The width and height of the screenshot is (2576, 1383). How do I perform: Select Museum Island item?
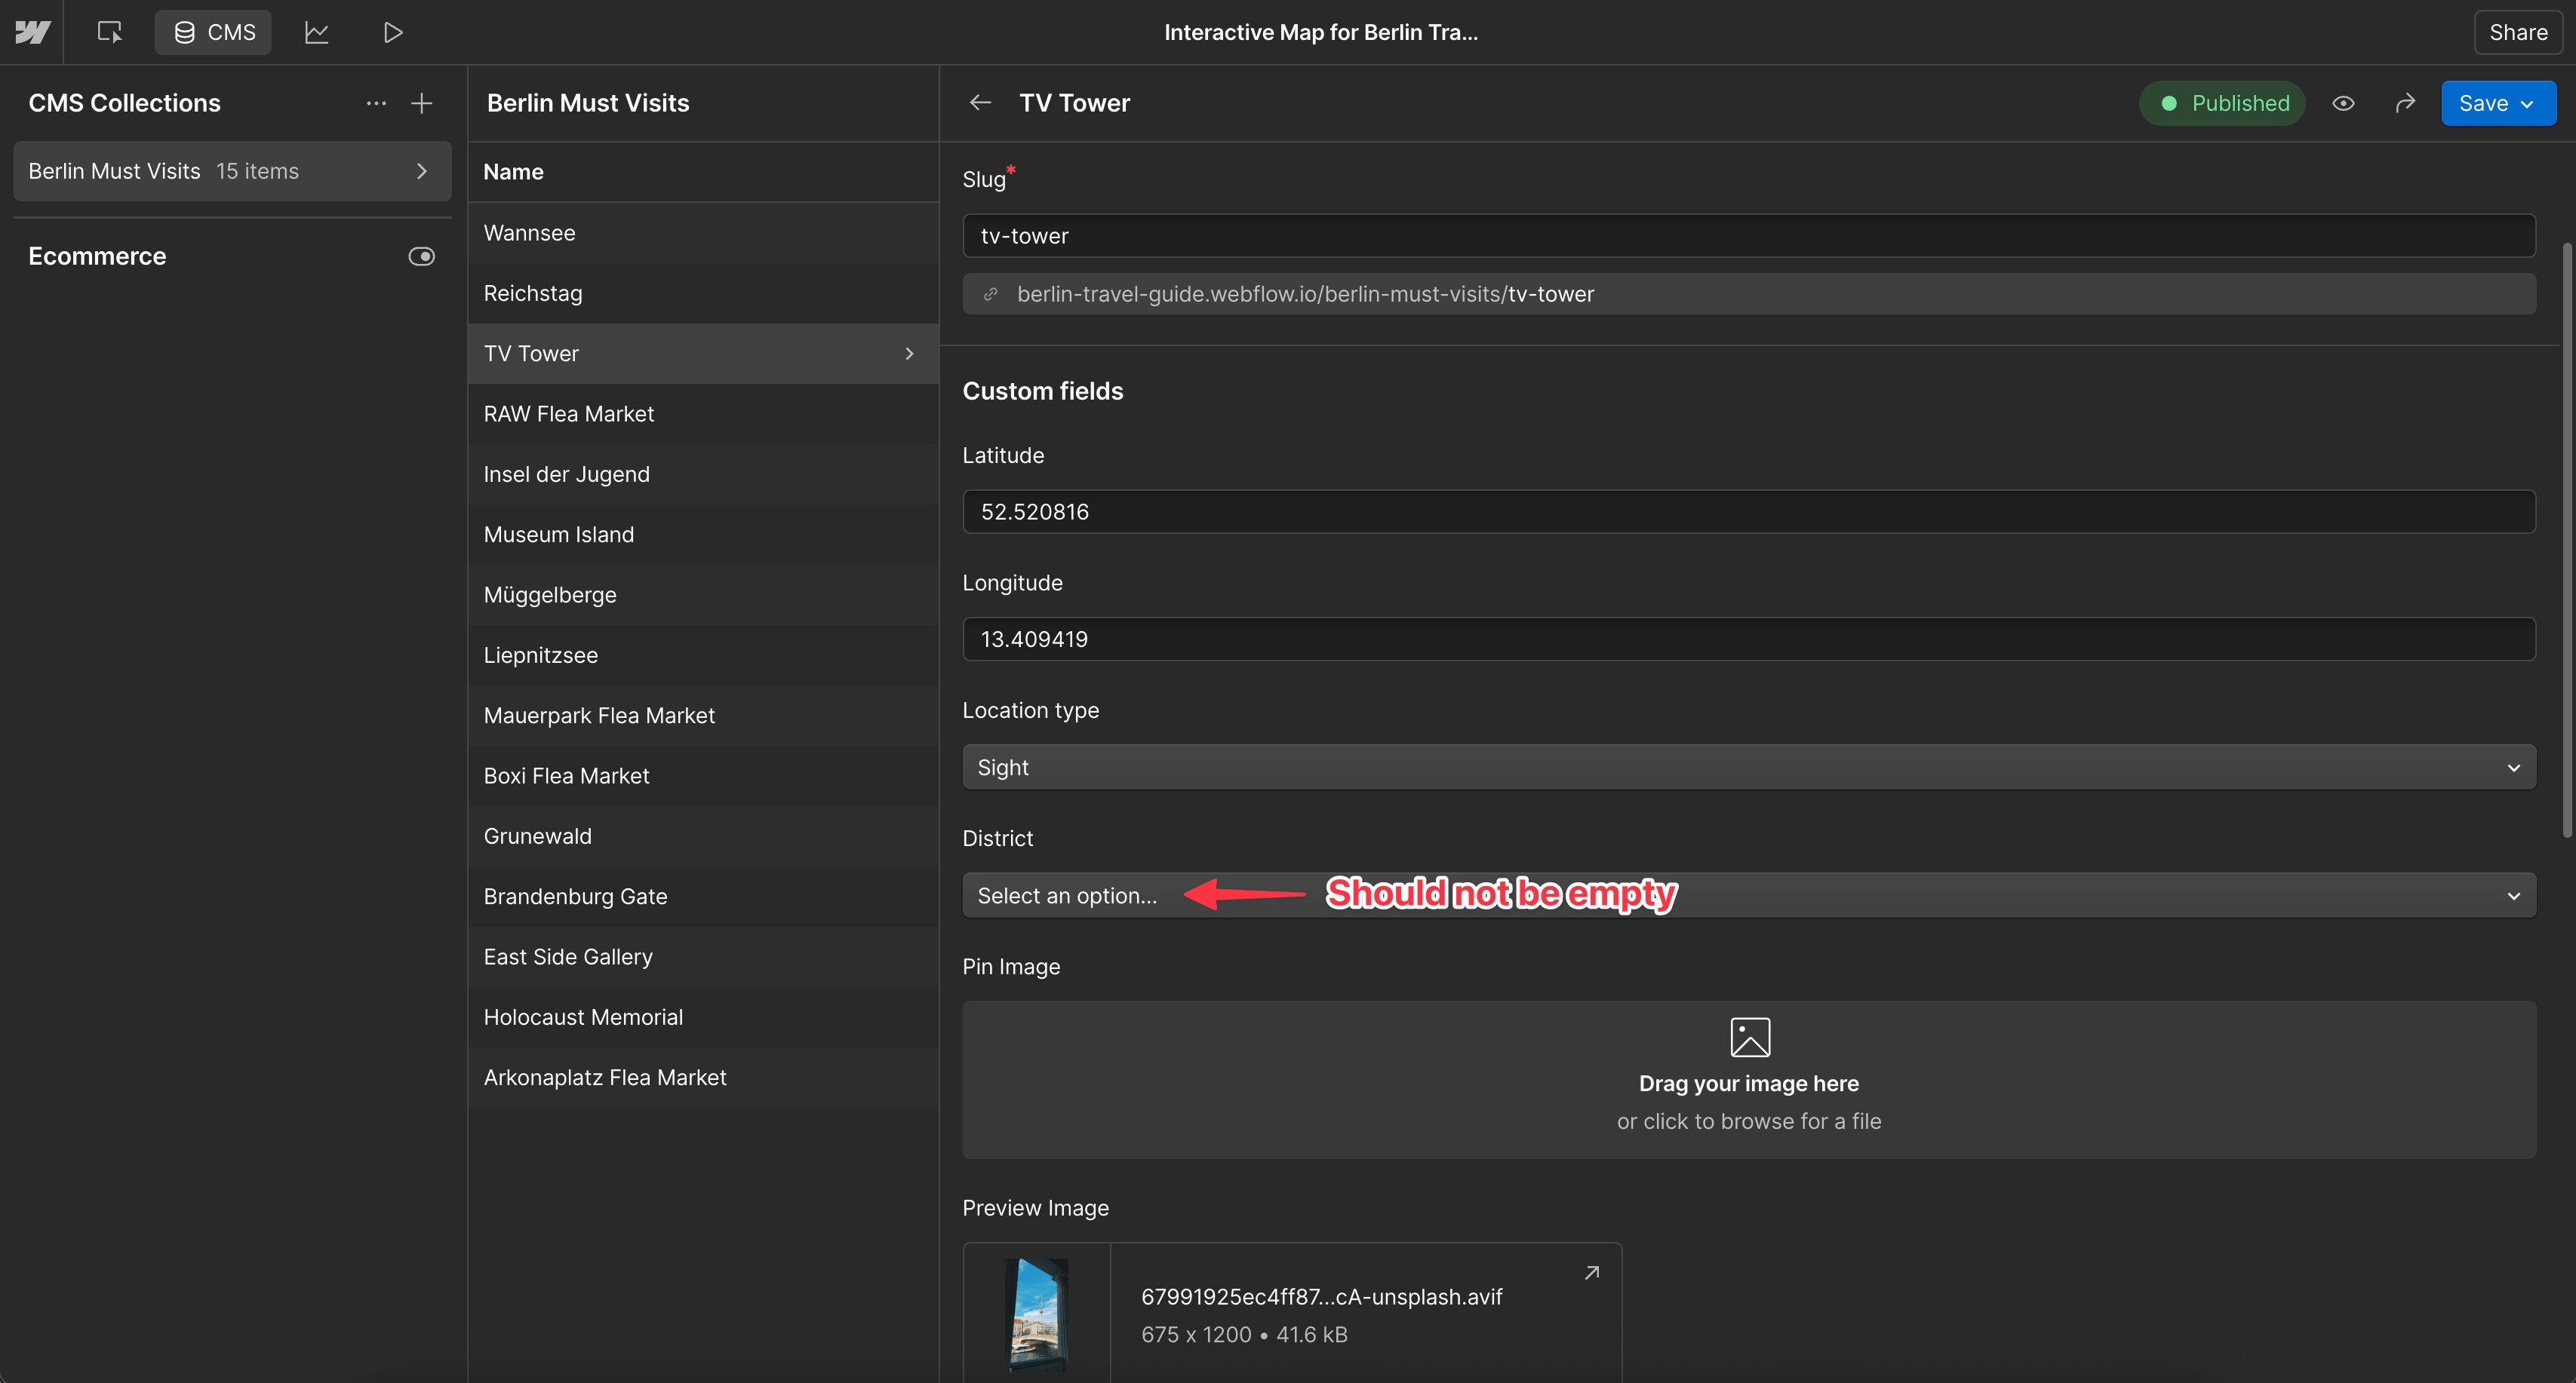[x=703, y=535]
